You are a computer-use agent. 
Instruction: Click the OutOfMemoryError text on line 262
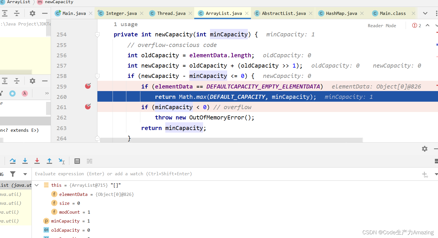pos(217,117)
